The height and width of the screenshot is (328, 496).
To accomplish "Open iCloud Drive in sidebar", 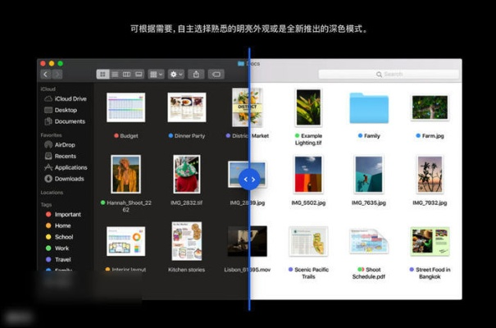I will pyautogui.click(x=70, y=98).
